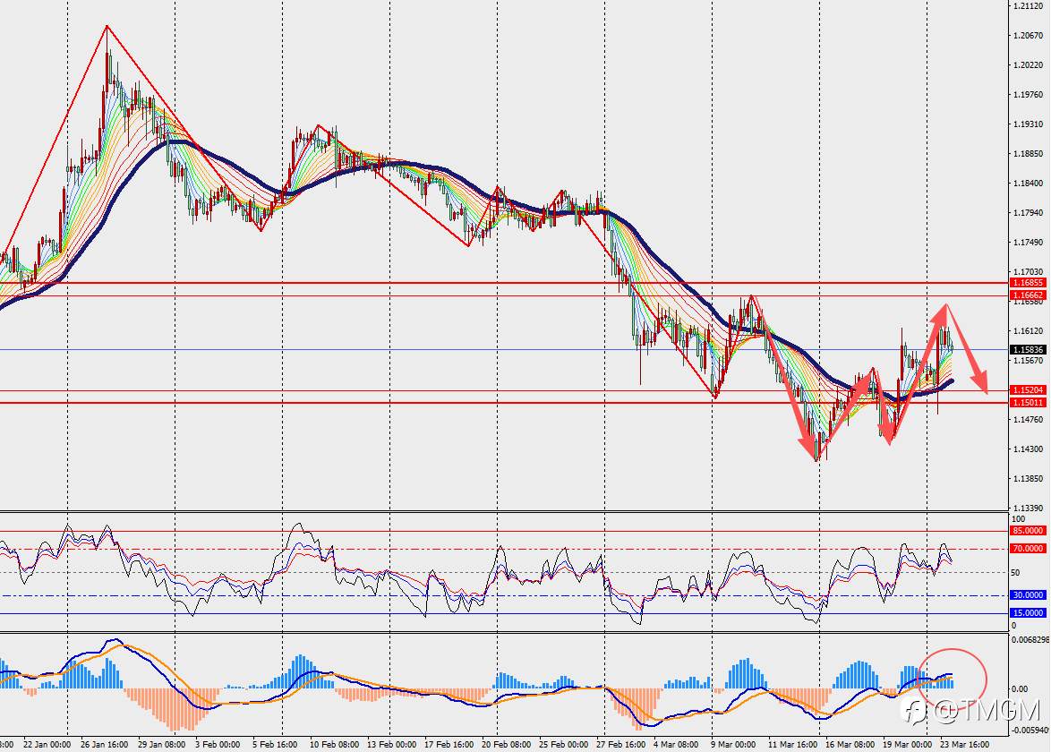Click the 19 Mar 00:00 time label

tap(908, 744)
